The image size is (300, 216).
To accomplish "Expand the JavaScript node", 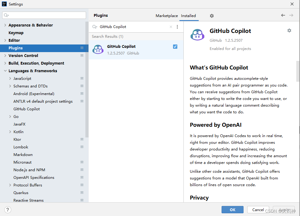I will coord(10,78).
